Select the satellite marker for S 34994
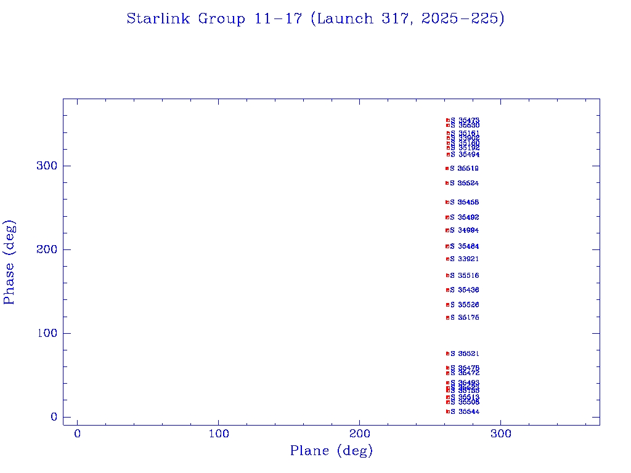The width and height of the screenshot is (631, 473). pyautogui.click(x=447, y=230)
